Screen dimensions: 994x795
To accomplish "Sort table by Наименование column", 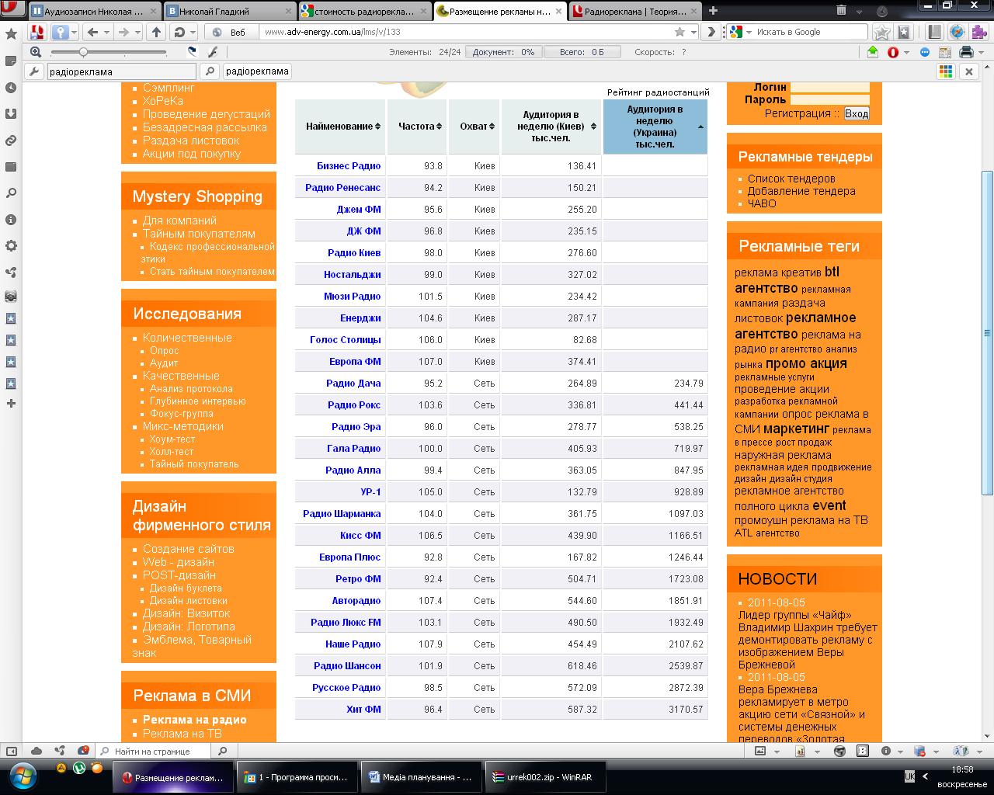I will coord(340,127).
